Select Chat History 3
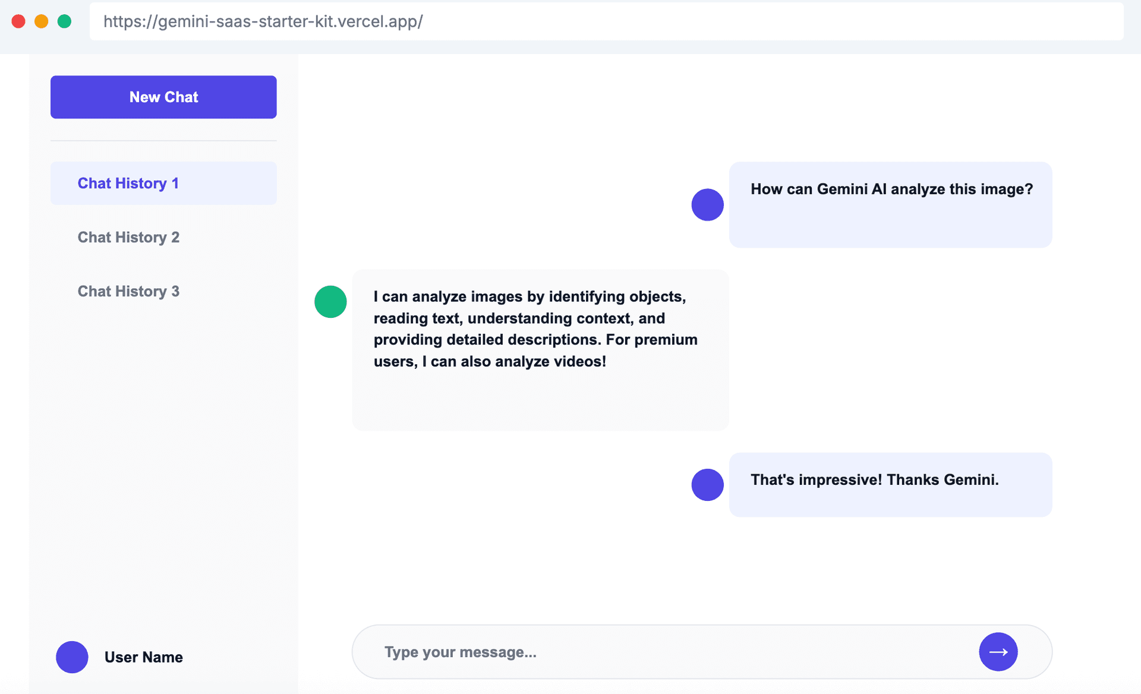The width and height of the screenshot is (1141, 694). 163,291
